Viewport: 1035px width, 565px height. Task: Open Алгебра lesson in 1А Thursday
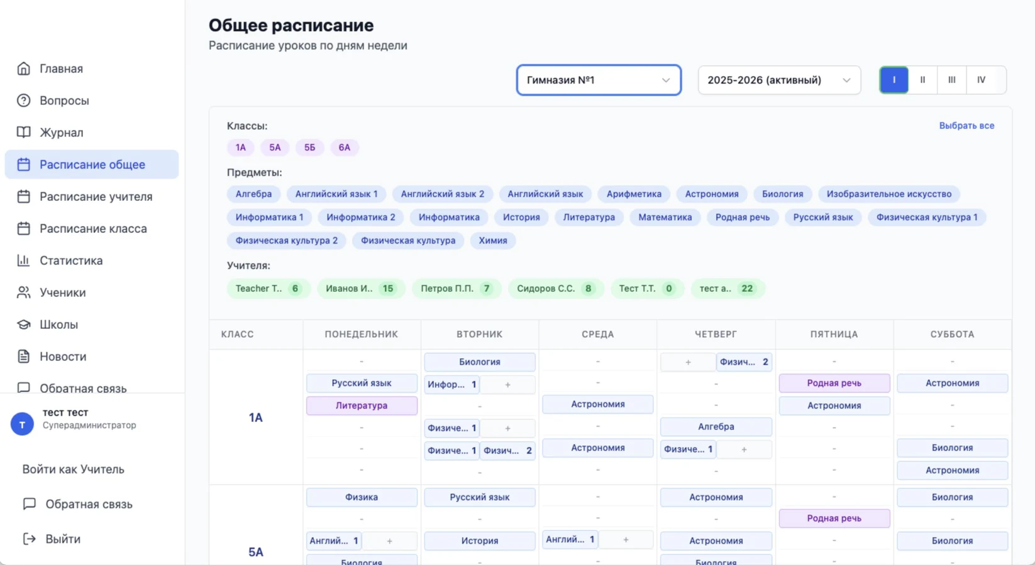point(716,427)
